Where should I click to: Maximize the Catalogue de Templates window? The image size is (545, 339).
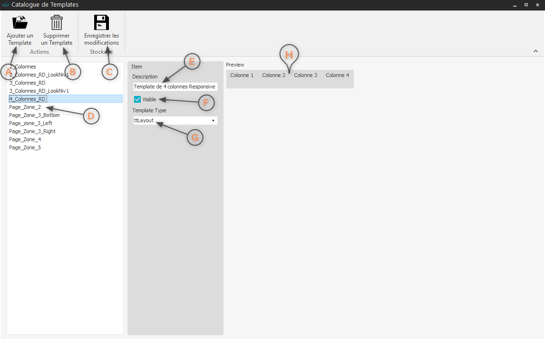tap(526, 5)
